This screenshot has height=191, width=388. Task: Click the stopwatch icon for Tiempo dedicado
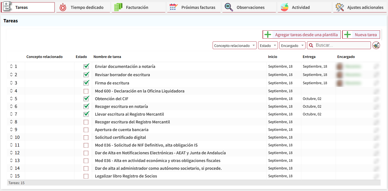click(x=63, y=7)
